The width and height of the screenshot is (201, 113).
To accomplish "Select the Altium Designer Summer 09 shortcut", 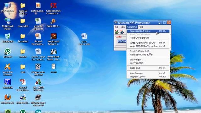I will [38, 100].
